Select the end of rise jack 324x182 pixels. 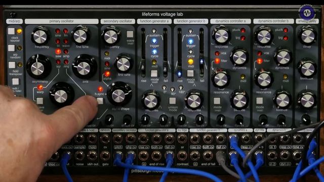[156, 156]
